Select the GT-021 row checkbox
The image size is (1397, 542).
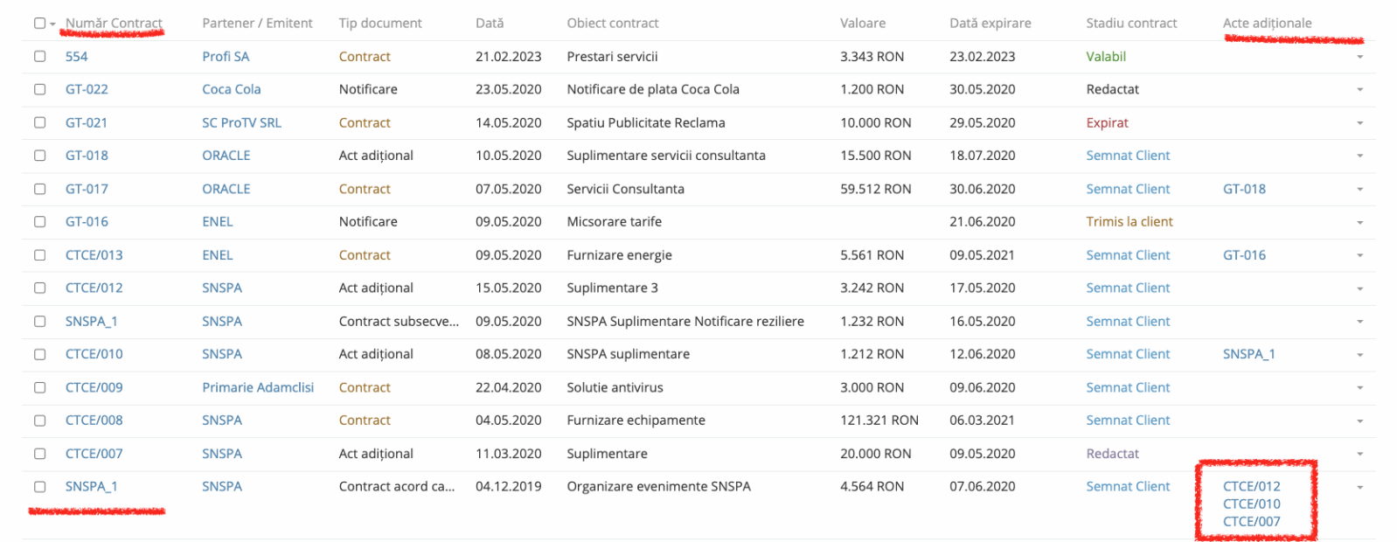39,122
